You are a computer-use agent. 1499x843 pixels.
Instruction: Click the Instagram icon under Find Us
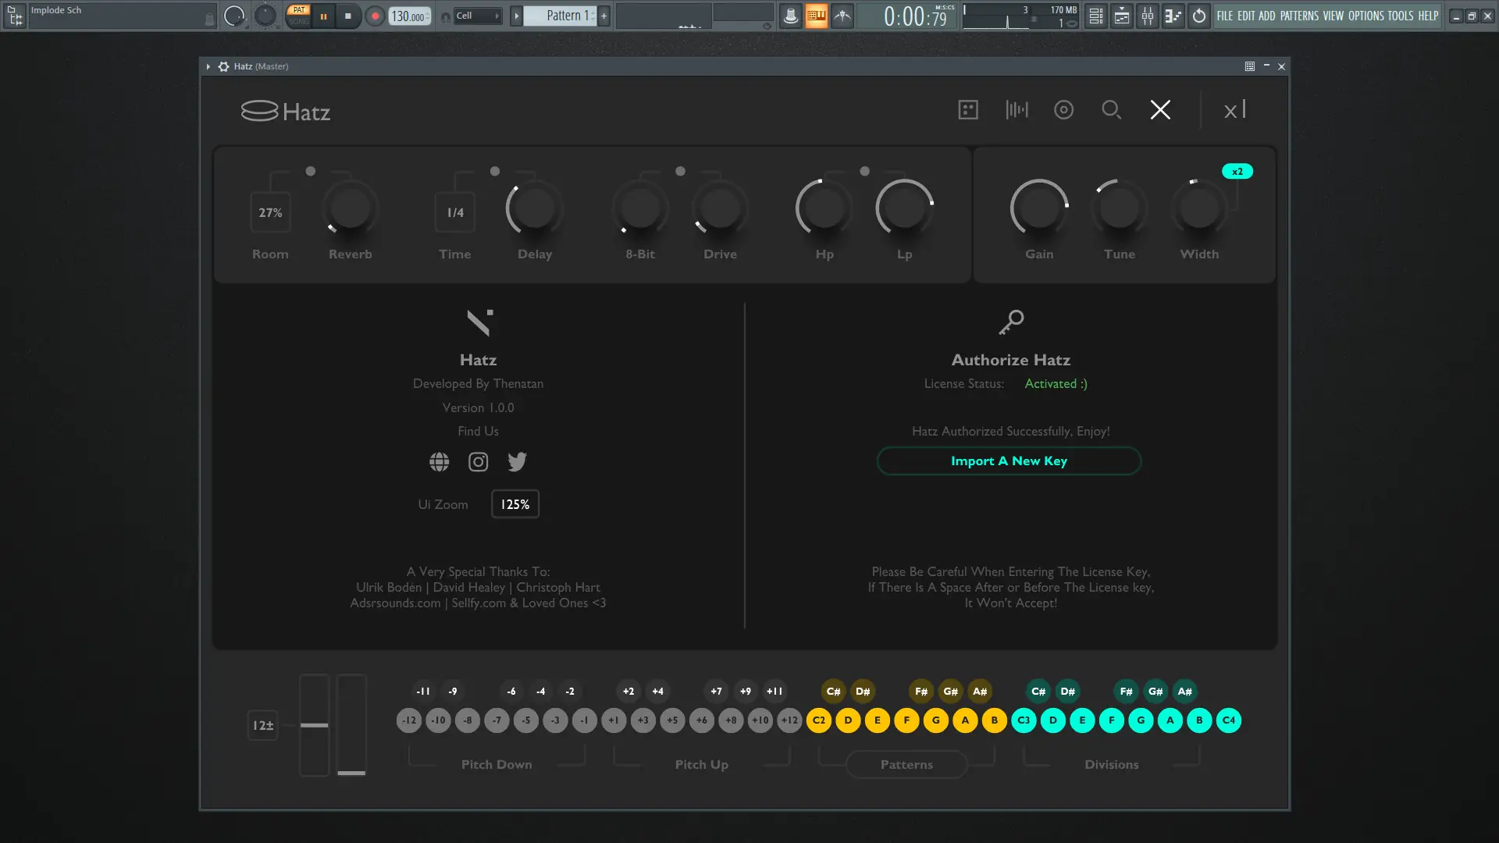pos(478,462)
